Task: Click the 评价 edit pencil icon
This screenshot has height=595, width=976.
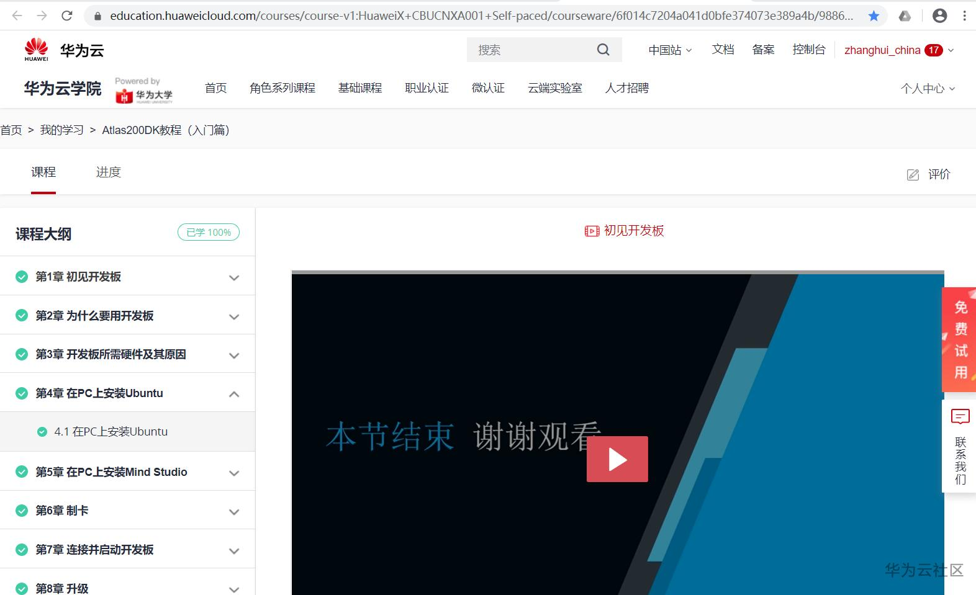Action: click(x=913, y=175)
